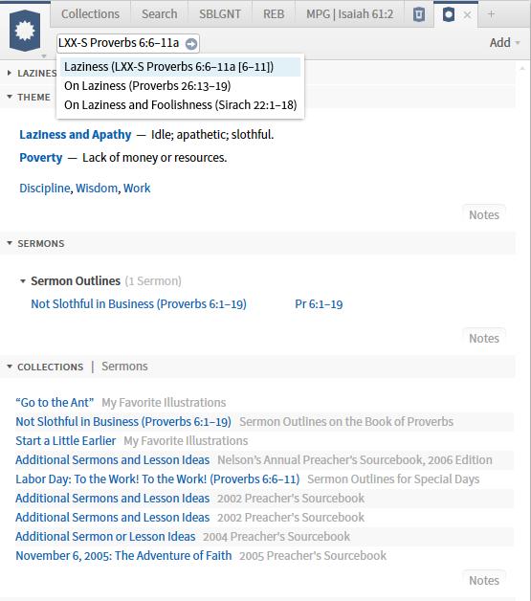Switch to the MPG Isaiah 61:2 tab
The height and width of the screenshot is (601, 531).
tap(349, 14)
